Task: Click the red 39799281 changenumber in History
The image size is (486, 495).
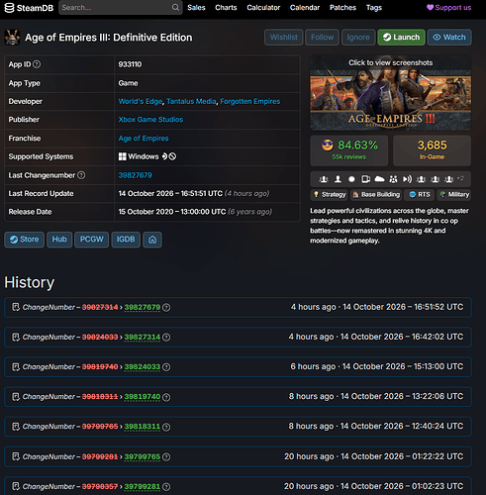Action: click(100, 456)
